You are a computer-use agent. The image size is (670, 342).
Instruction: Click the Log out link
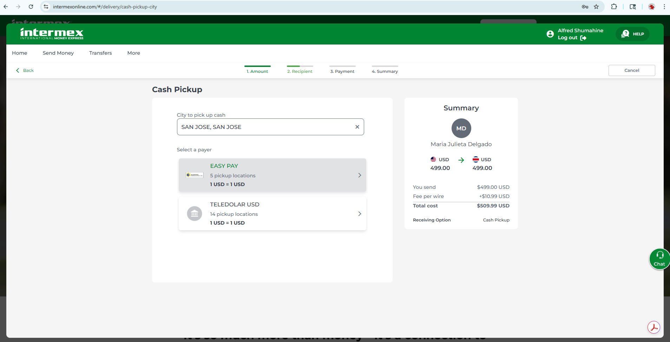[572, 38]
